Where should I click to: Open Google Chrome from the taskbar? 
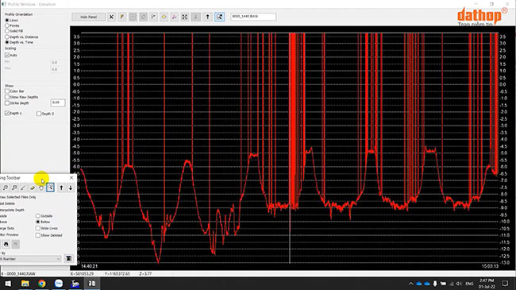click(42, 284)
